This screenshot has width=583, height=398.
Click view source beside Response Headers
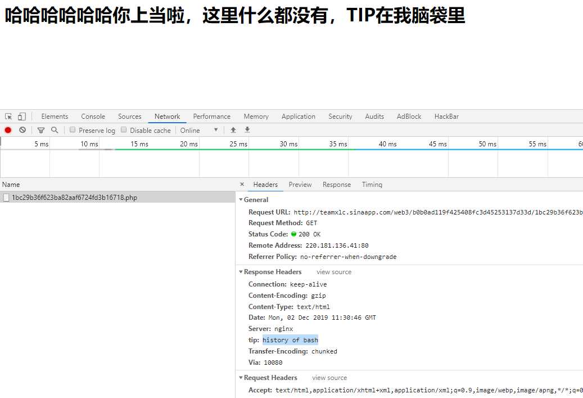click(x=334, y=272)
